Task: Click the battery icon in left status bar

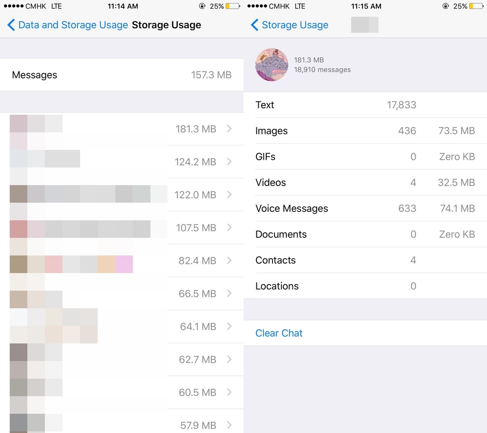Action: pos(233,6)
